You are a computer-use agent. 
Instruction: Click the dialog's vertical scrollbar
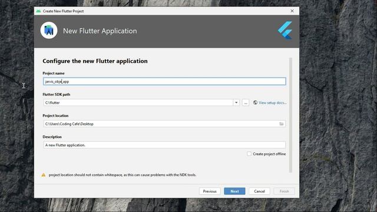[x=290, y=115]
